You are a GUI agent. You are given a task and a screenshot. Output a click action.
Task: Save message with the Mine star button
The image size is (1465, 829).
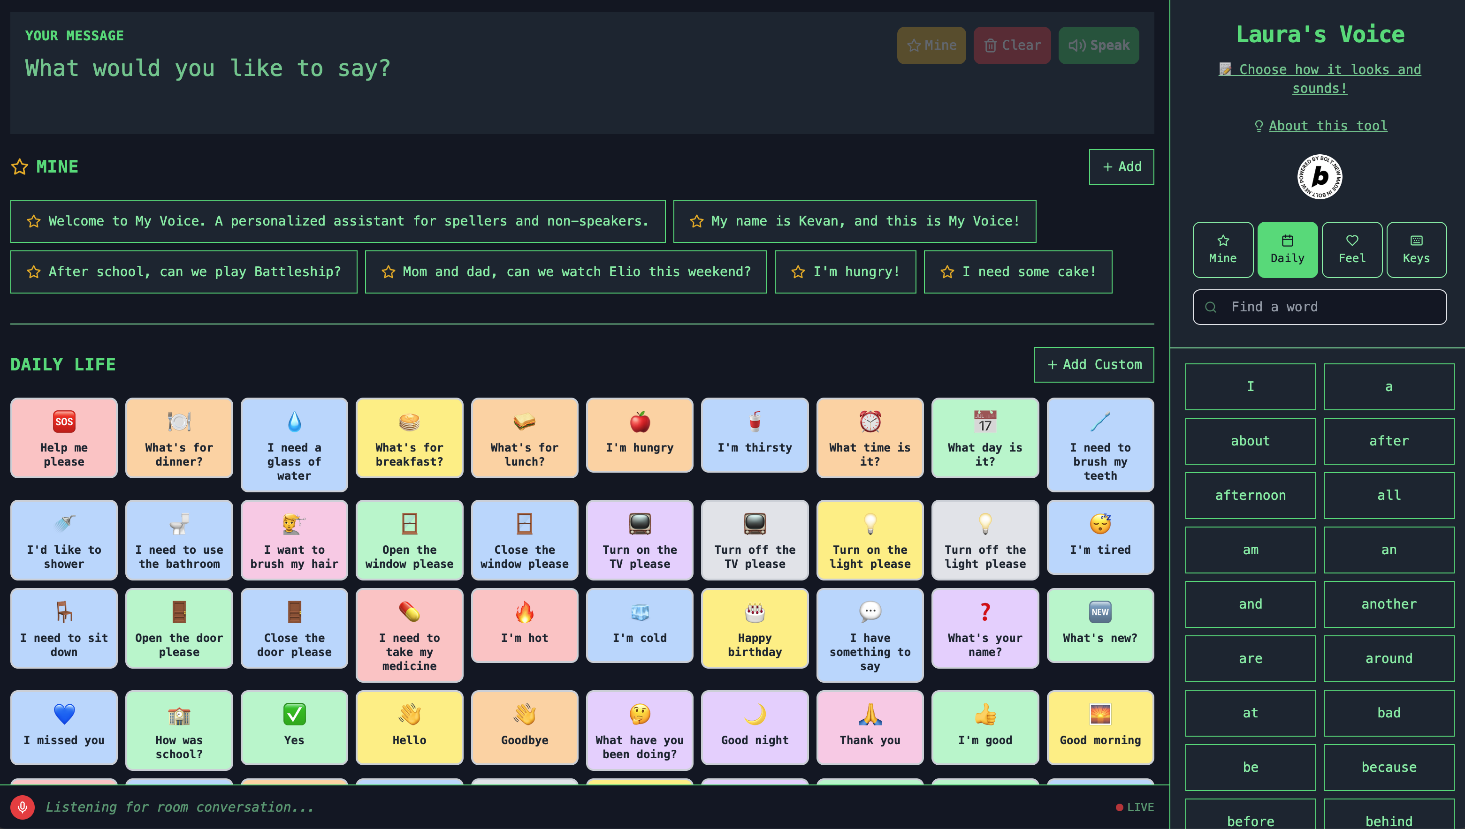931,45
